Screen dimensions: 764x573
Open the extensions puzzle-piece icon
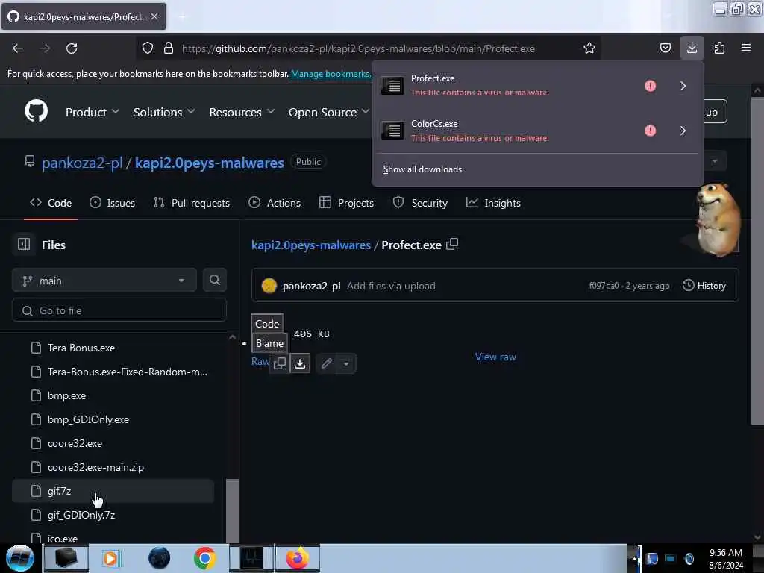(719, 48)
